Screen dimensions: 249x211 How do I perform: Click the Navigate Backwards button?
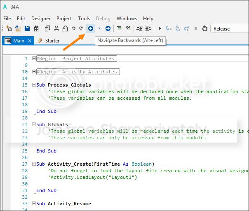coord(91,28)
